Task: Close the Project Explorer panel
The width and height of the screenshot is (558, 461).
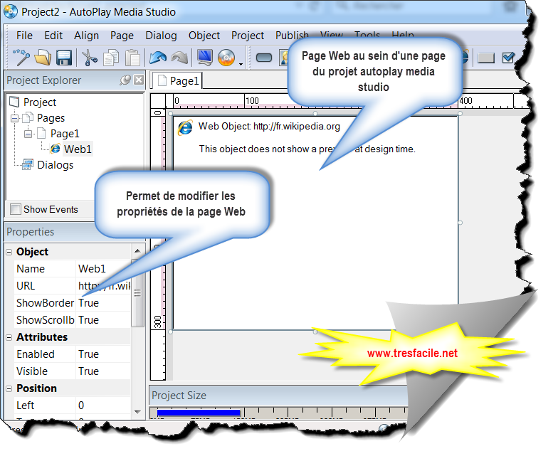Action: 139,80
